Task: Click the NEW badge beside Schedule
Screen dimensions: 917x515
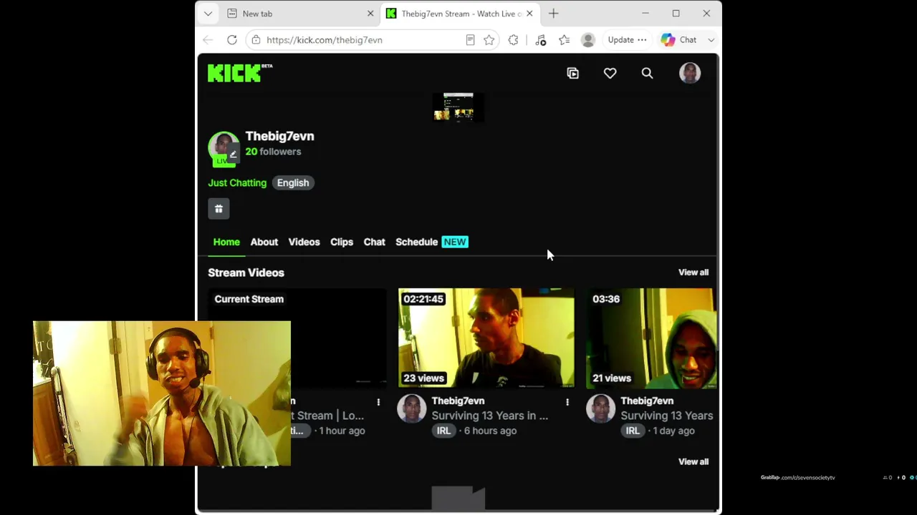Action: [455, 242]
